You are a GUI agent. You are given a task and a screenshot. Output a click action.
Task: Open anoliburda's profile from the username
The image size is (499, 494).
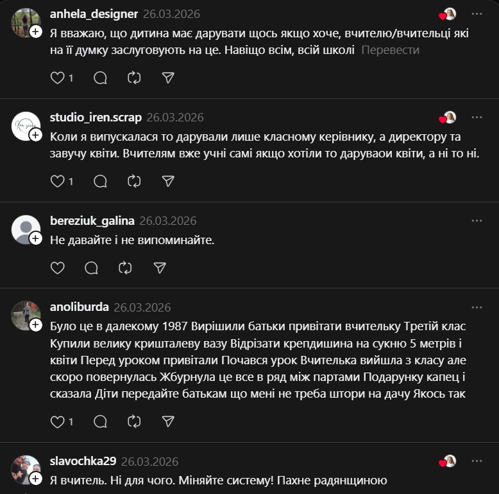[x=79, y=308]
